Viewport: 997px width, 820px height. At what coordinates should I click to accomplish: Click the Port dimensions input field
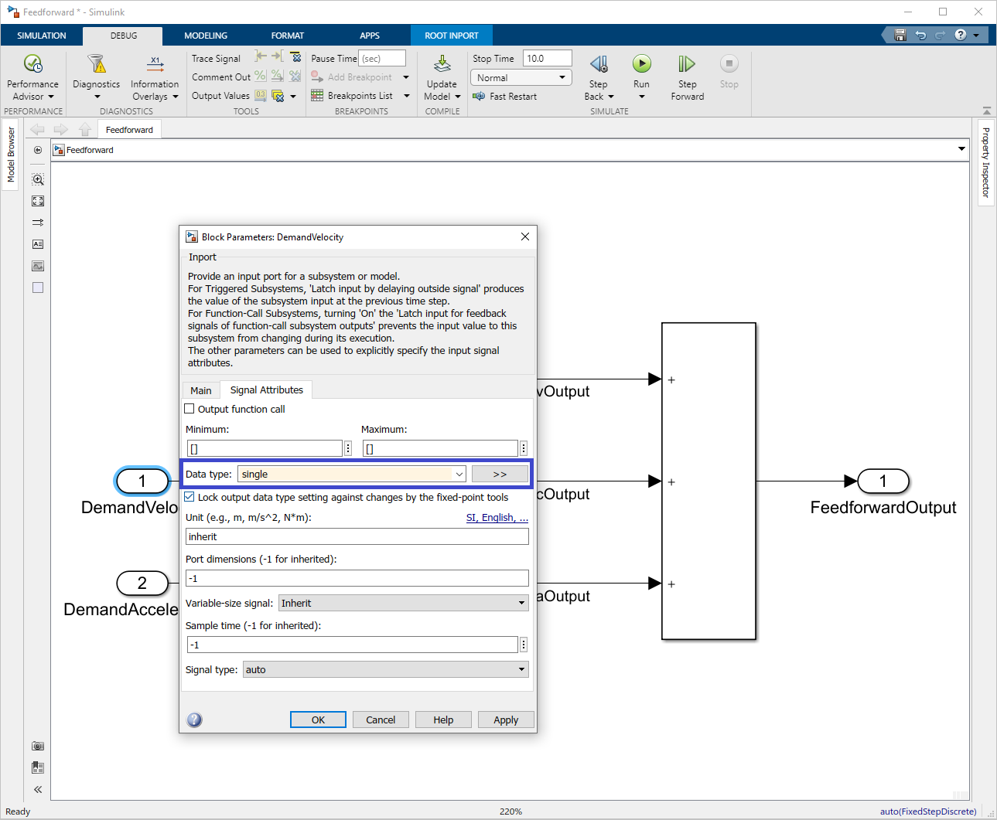357,578
